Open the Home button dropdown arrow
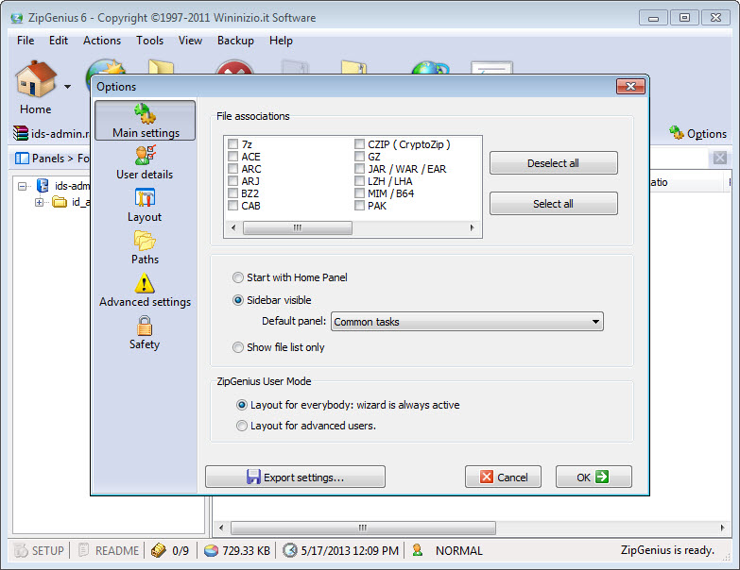 (x=67, y=87)
